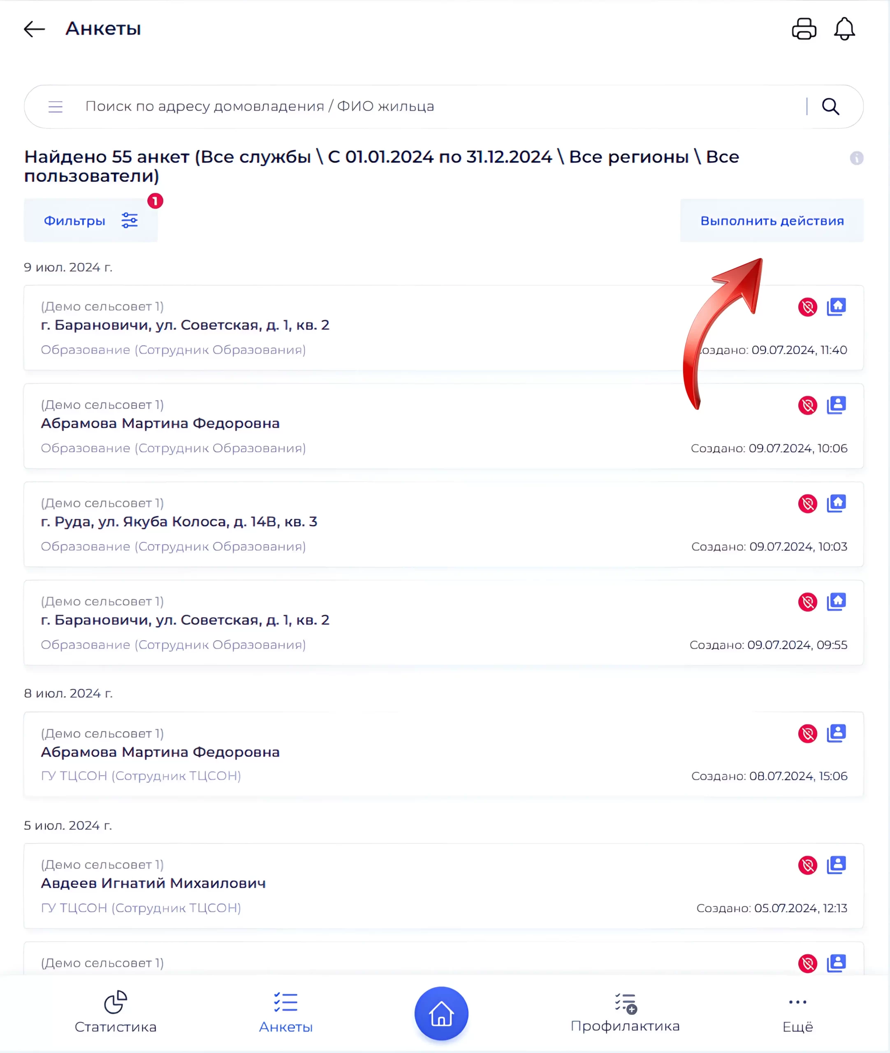Click the round home button

[441, 1013]
